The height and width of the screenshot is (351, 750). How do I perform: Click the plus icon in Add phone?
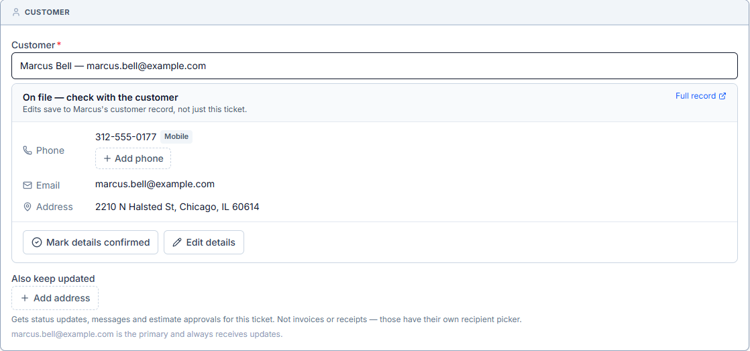pyautogui.click(x=107, y=158)
